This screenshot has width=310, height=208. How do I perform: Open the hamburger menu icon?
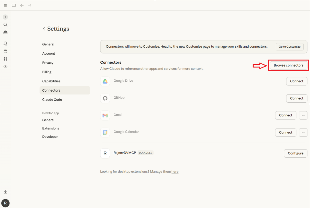click(x=5, y=5)
